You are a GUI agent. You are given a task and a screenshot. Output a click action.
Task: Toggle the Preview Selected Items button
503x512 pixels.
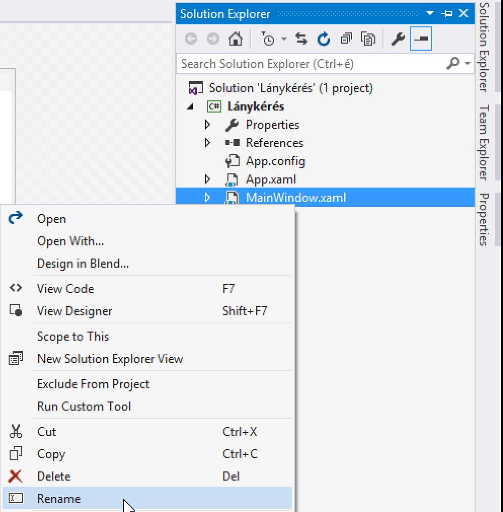pyautogui.click(x=421, y=39)
